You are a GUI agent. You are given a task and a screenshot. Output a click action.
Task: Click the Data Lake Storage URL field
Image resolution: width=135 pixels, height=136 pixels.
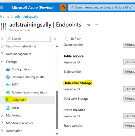coord(129,99)
